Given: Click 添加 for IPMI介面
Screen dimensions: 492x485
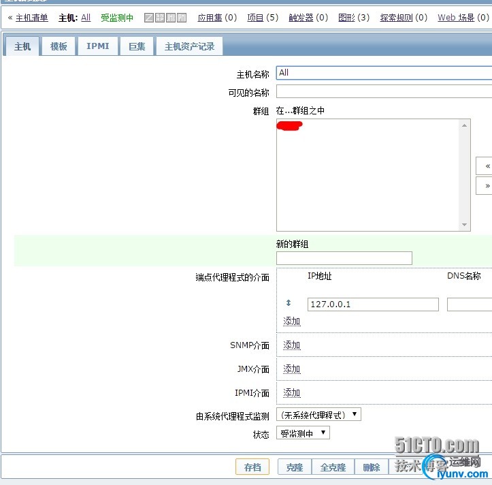Looking at the screenshot, I should click(x=292, y=392).
